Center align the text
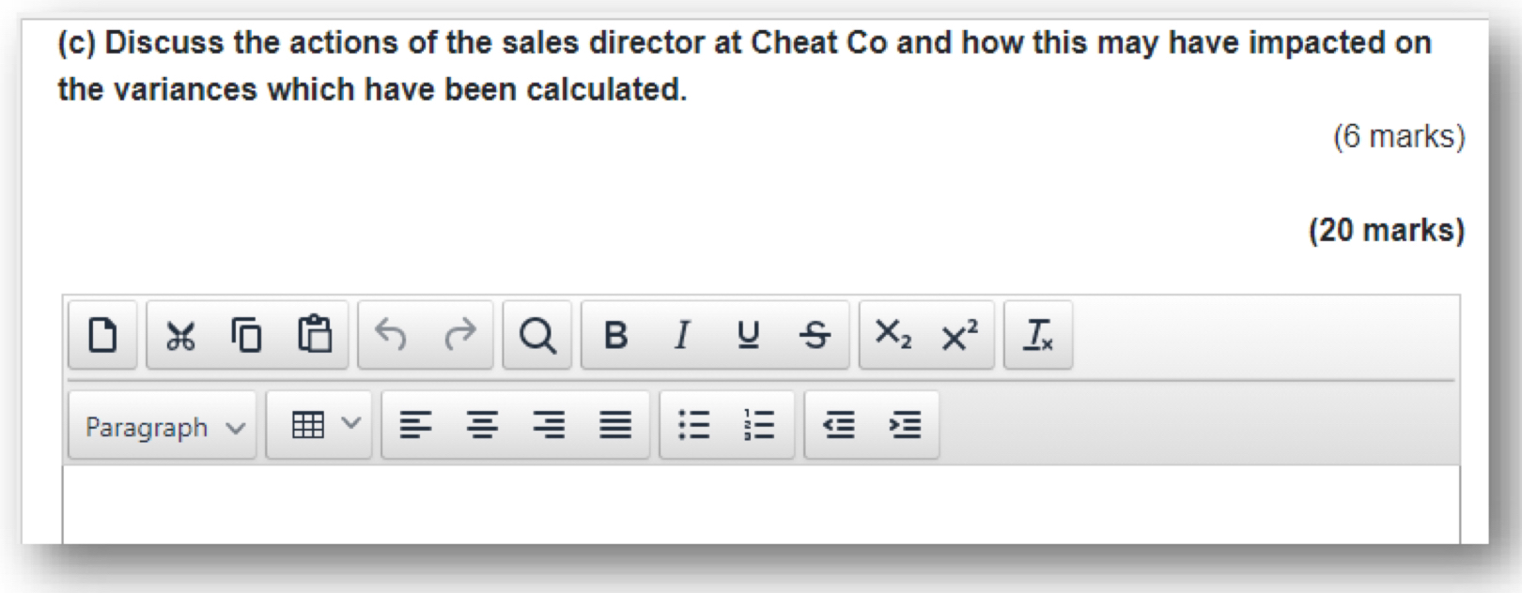This screenshot has height=593, width=1522. pos(482,426)
